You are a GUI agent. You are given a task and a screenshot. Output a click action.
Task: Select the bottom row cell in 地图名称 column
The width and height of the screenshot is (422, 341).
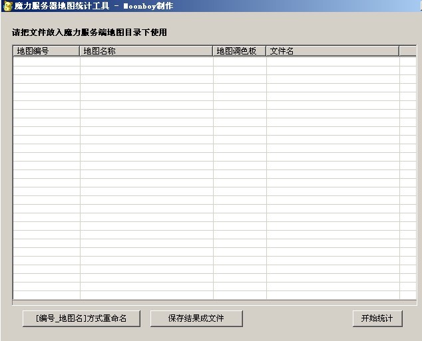(x=146, y=294)
